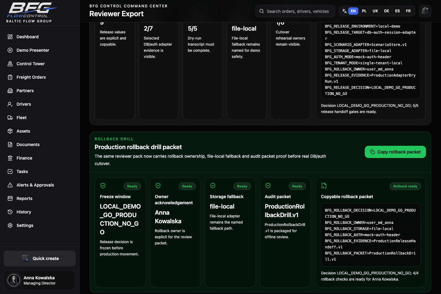
Task: Click Ready badge on Freeze window card
Action: pos(132,186)
